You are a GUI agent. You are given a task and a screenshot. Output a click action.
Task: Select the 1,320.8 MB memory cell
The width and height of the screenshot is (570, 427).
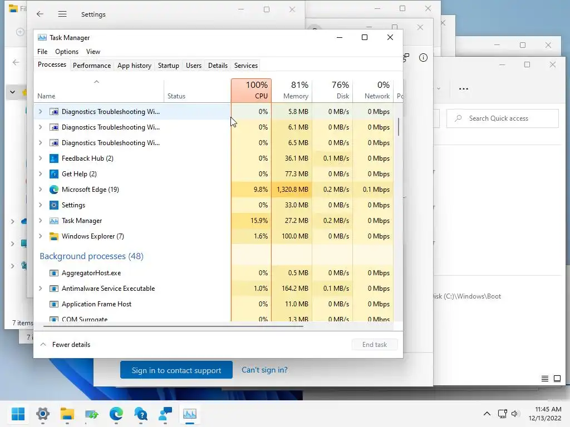tap(292, 190)
